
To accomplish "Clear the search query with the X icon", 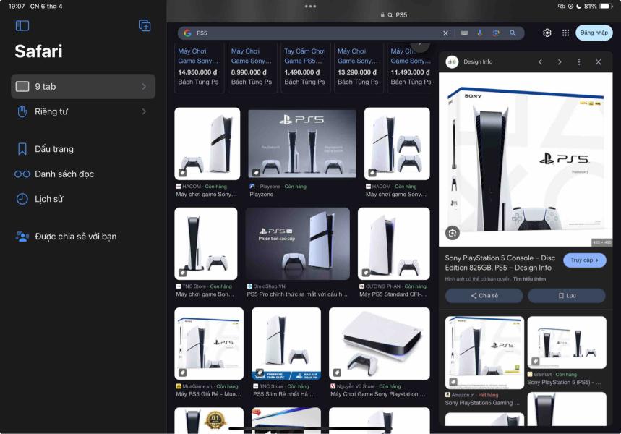I will (445, 33).
